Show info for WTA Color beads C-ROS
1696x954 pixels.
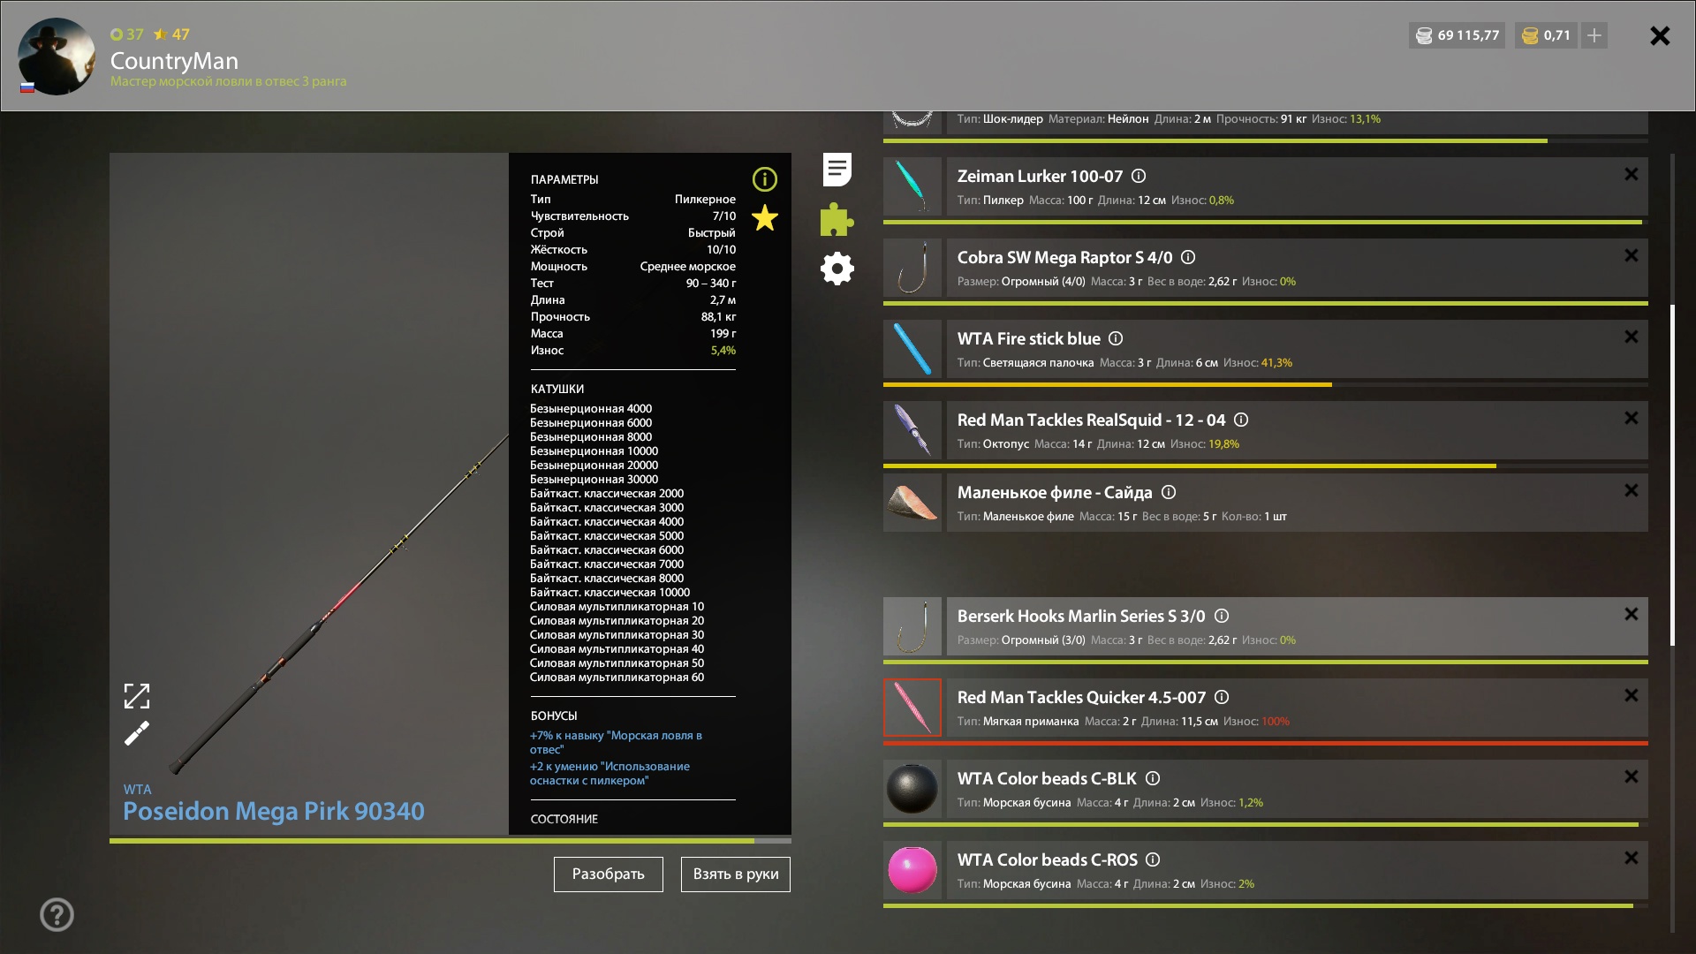tap(1153, 859)
